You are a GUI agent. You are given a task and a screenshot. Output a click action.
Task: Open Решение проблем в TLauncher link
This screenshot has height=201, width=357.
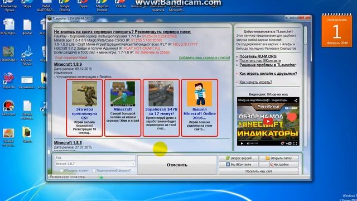[x=268, y=65]
